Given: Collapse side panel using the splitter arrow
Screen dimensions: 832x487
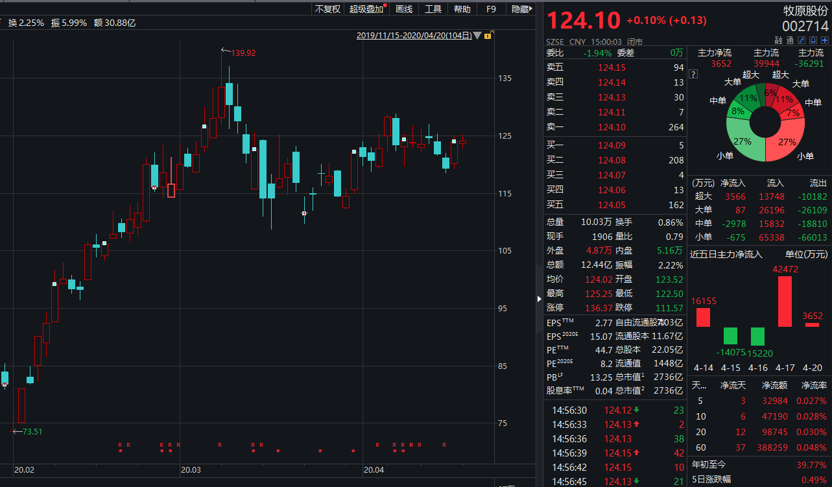Looking at the screenshot, I should [538, 299].
